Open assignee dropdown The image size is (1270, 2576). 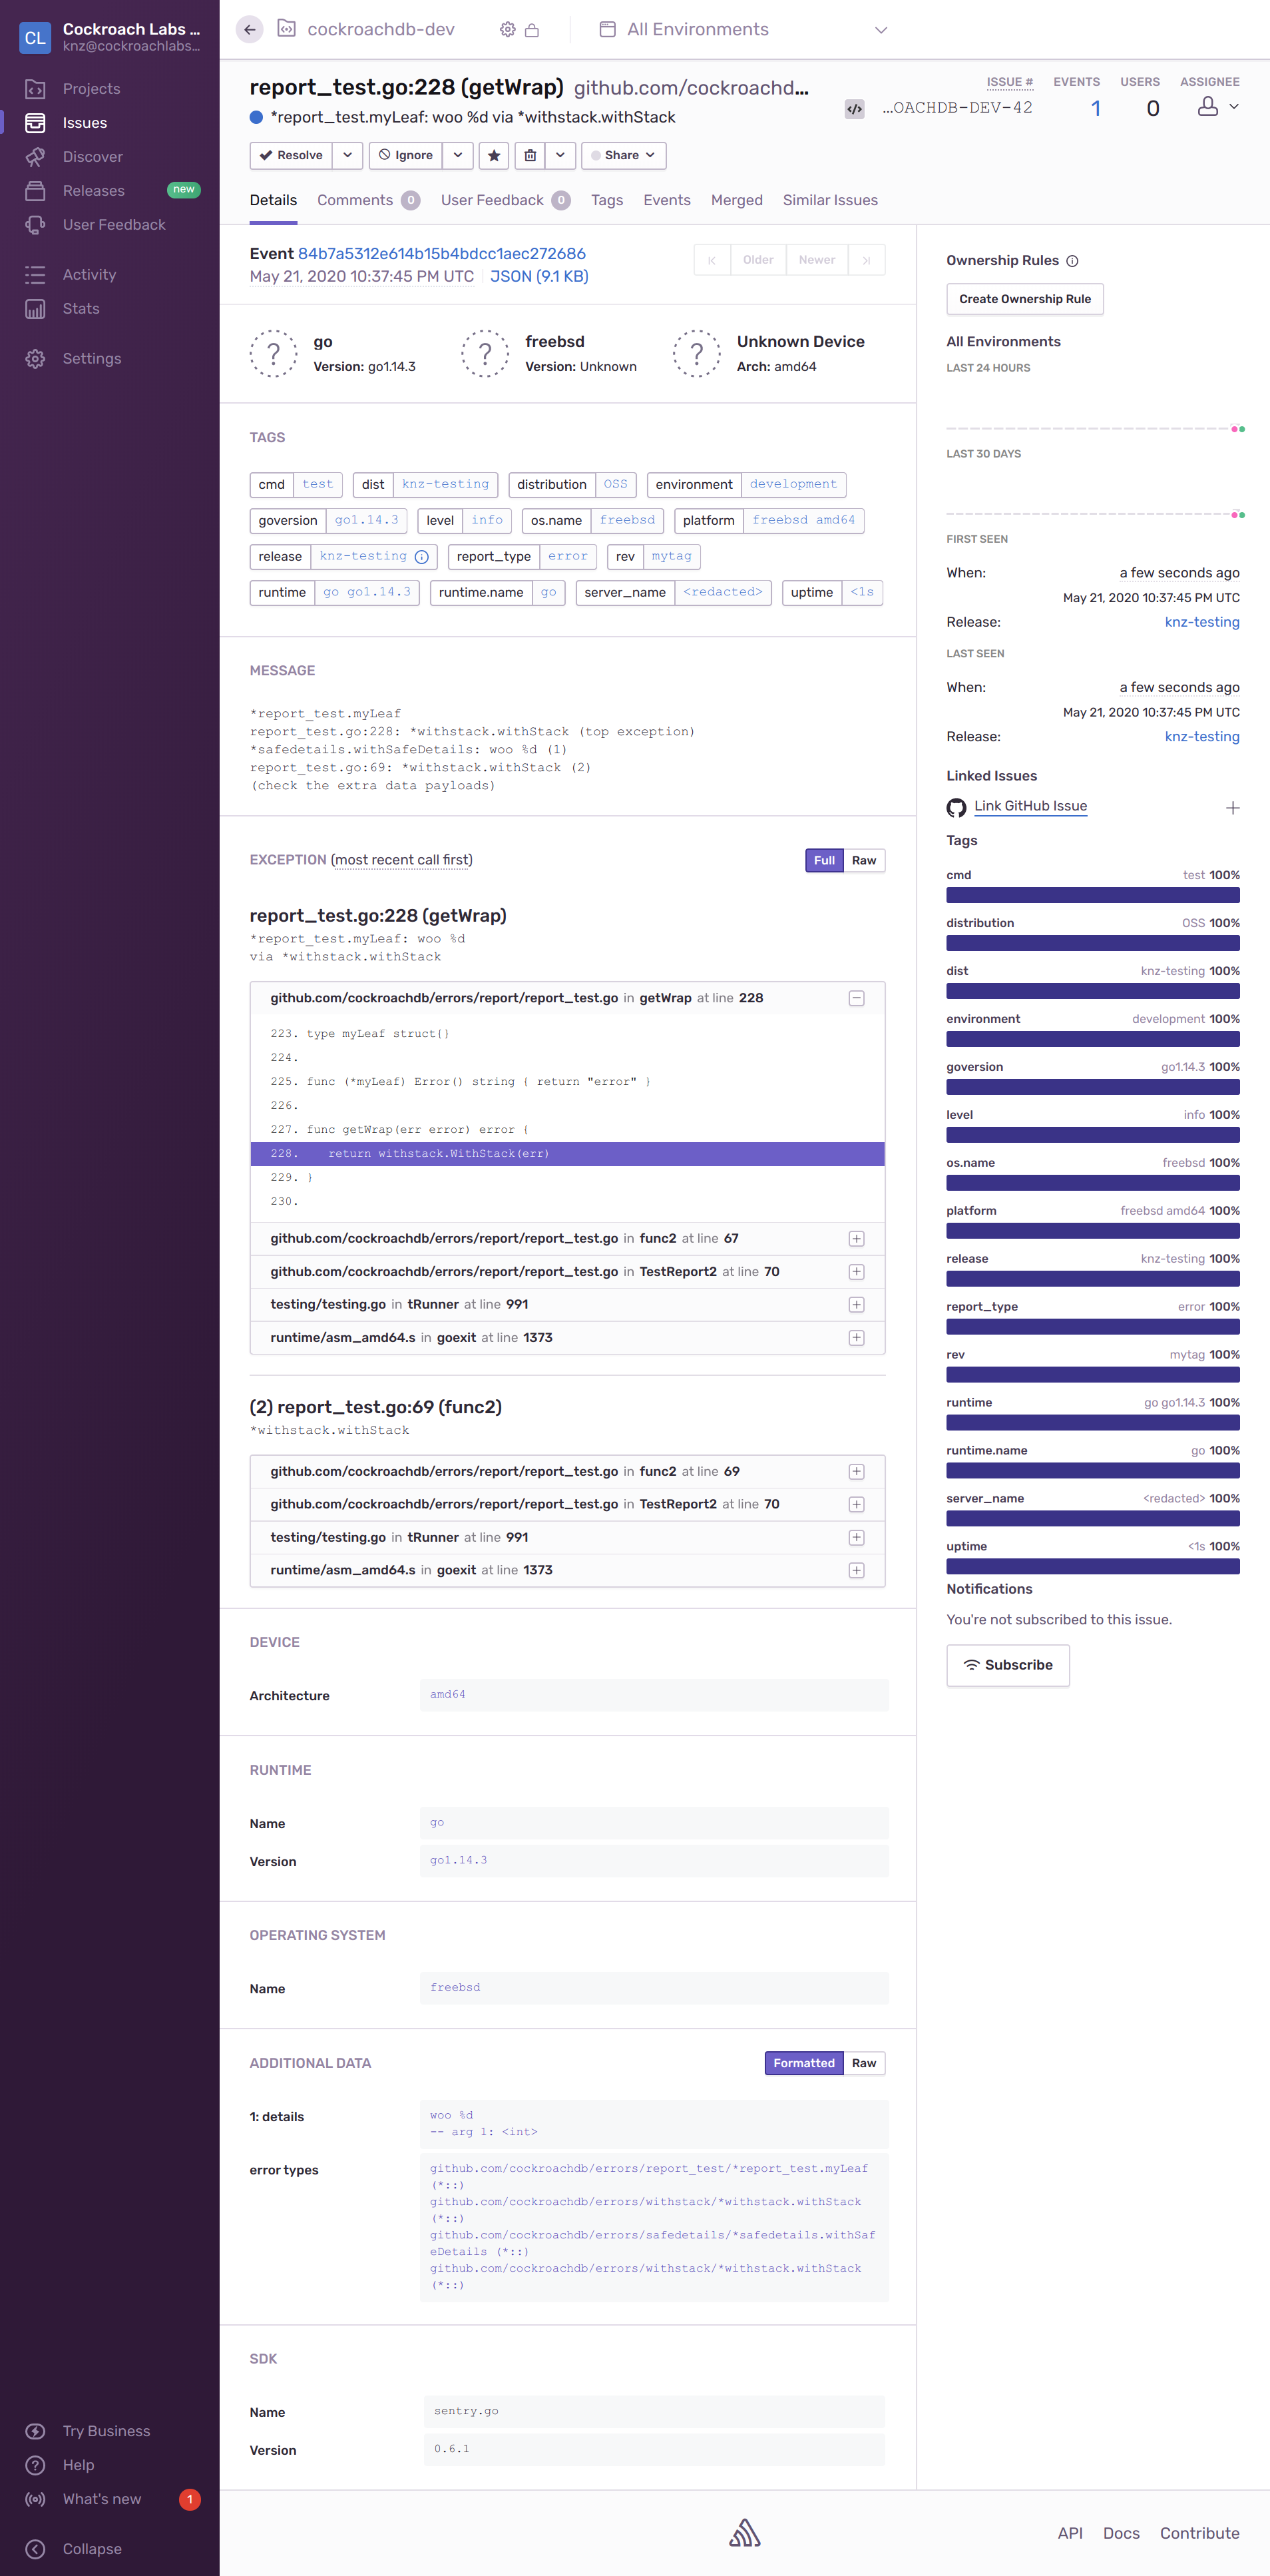[x=1218, y=107]
